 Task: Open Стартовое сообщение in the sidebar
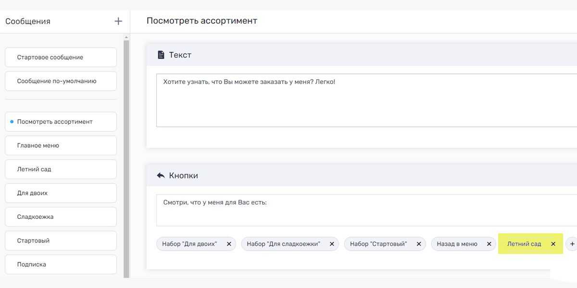[x=61, y=57]
